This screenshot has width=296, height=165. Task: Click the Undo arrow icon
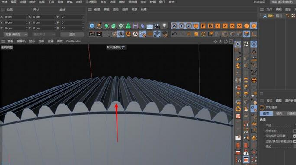tap(174, 34)
